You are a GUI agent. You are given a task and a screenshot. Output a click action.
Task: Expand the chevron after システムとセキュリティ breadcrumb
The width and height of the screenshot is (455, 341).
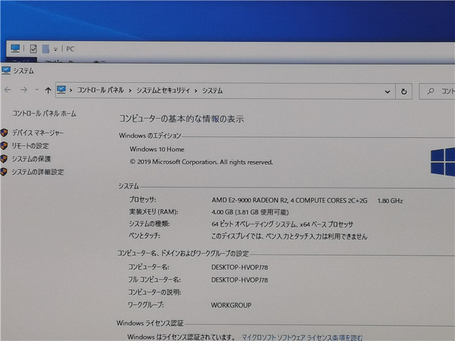pos(196,91)
